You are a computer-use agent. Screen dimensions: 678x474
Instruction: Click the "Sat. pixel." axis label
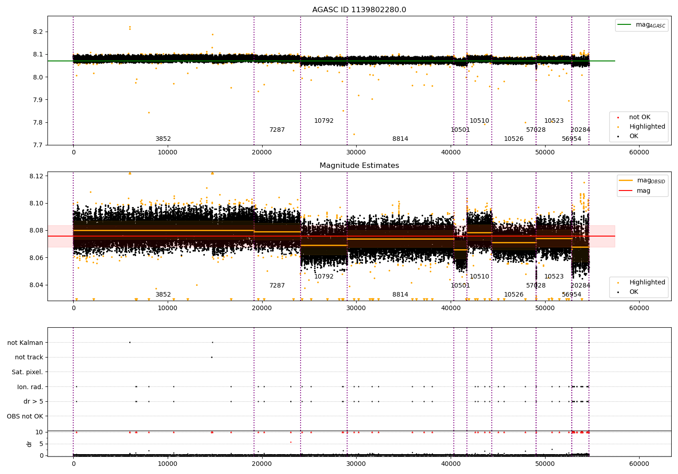(x=28, y=372)
